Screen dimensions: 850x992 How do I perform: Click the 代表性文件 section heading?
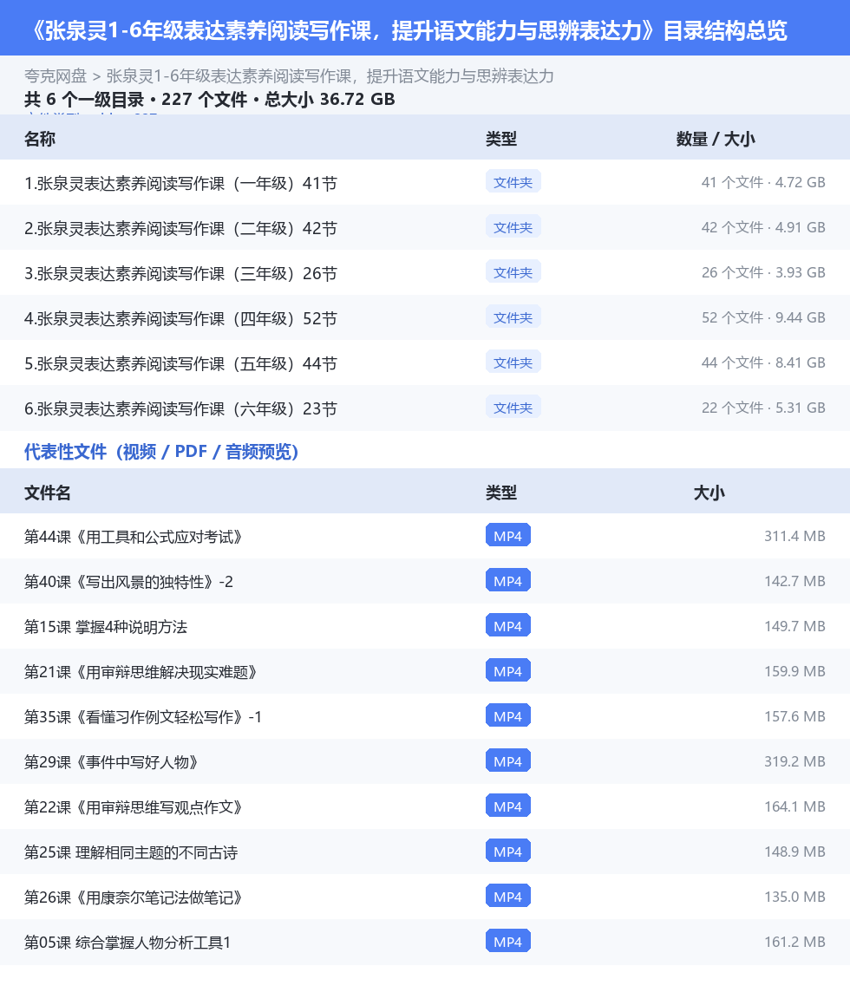click(161, 452)
